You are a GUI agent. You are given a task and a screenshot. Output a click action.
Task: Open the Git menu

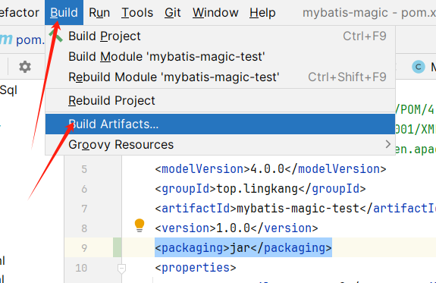pos(172,13)
